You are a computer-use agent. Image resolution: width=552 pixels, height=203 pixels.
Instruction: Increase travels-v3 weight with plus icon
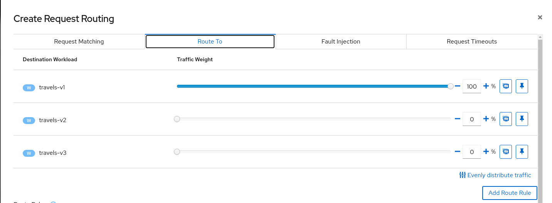coord(486,152)
